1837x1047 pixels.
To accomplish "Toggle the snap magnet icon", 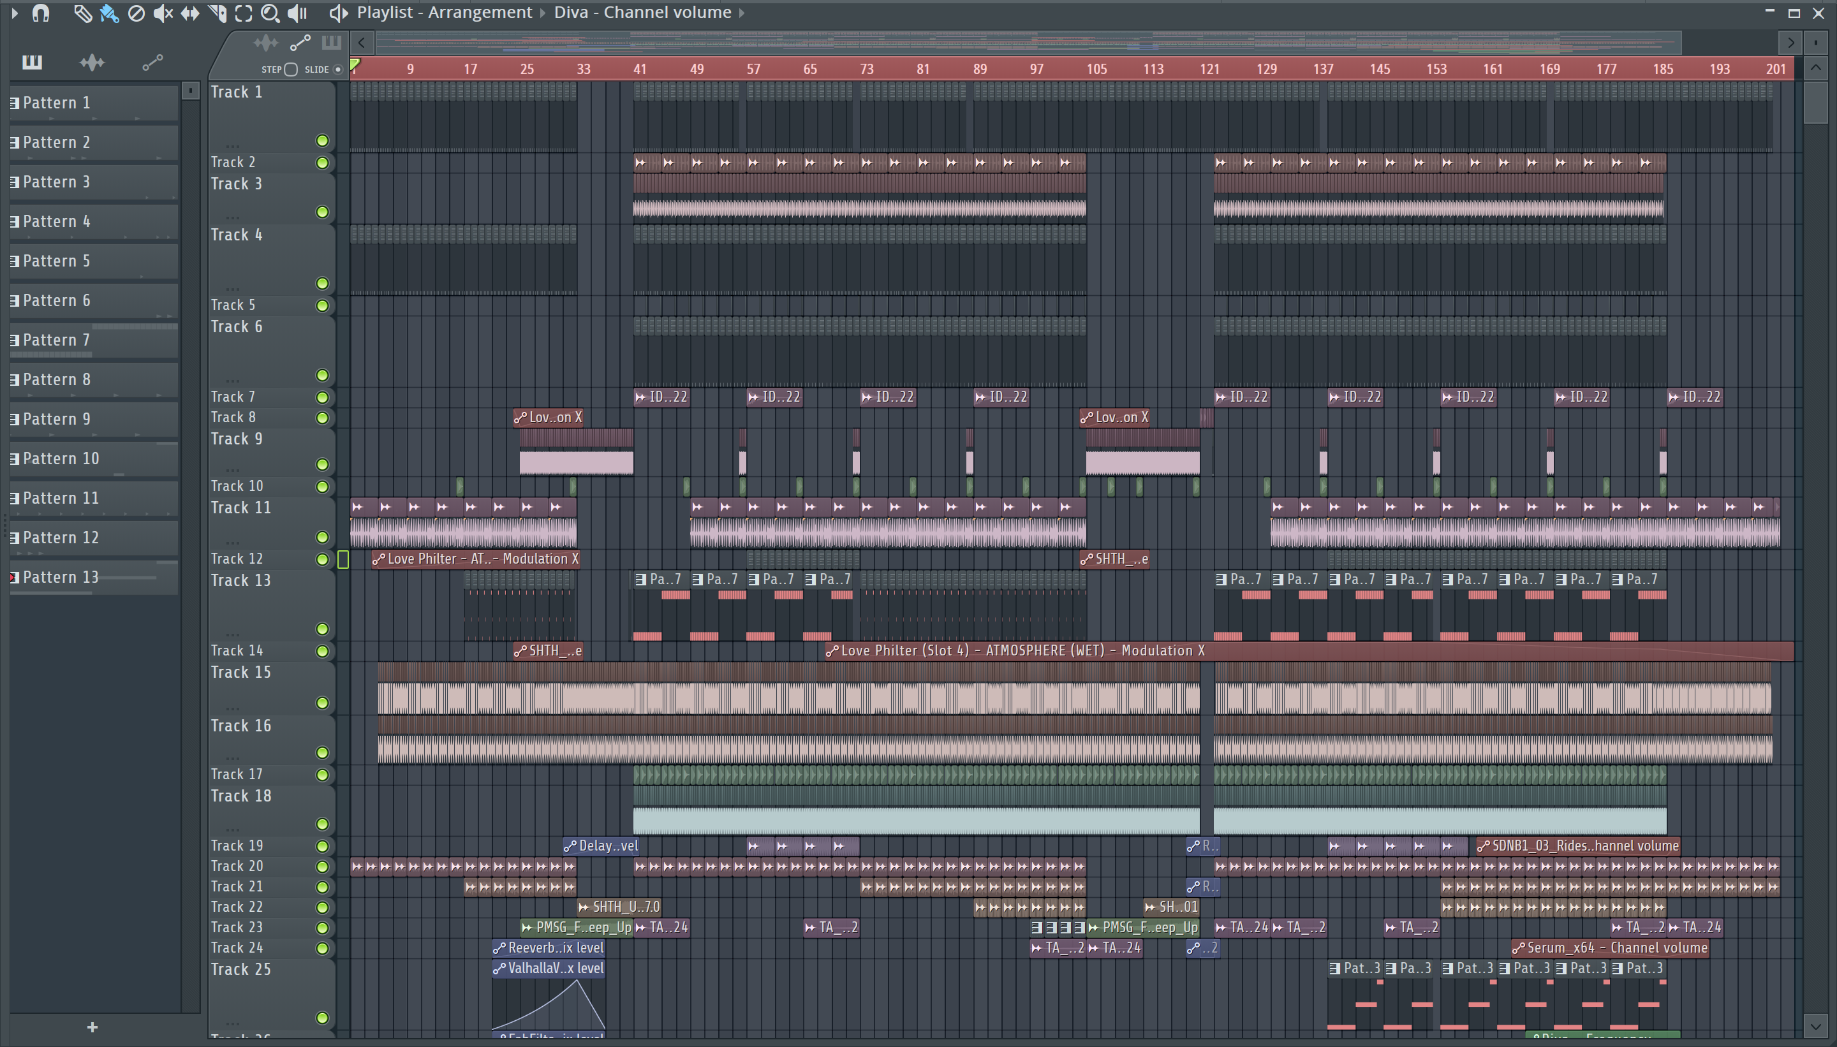I will (41, 12).
